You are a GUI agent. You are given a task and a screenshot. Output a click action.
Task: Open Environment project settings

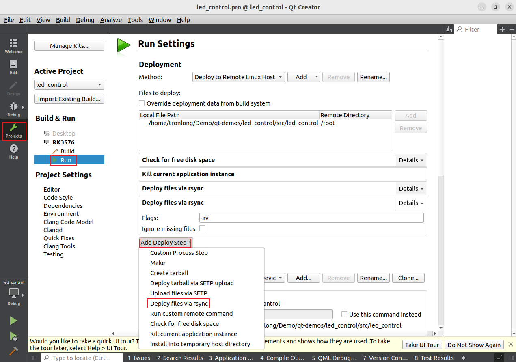pyautogui.click(x=61, y=214)
